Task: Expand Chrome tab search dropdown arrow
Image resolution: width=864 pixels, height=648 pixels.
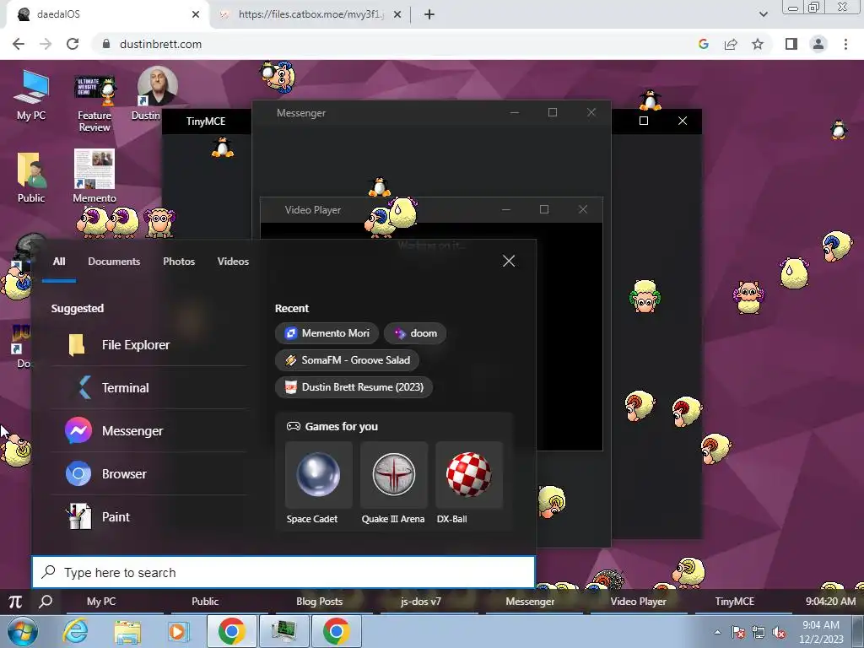Action: [x=763, y=15]
